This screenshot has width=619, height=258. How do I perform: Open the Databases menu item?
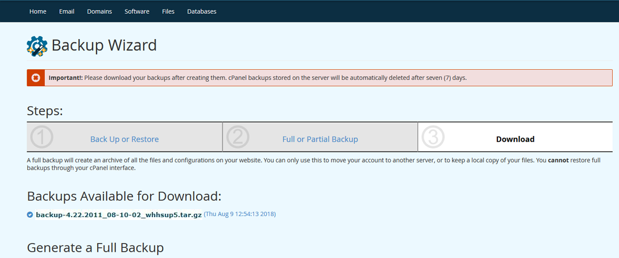[x=202, y=11]
